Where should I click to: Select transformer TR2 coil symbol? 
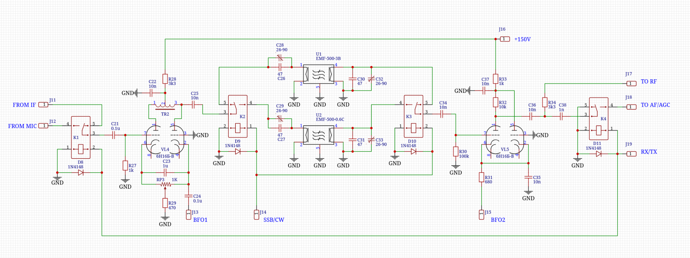pos(165,105)
